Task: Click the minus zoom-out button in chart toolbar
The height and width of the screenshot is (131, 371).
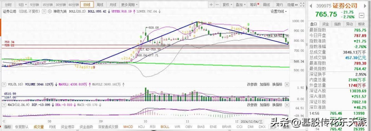Action: [x=217, y=5]
